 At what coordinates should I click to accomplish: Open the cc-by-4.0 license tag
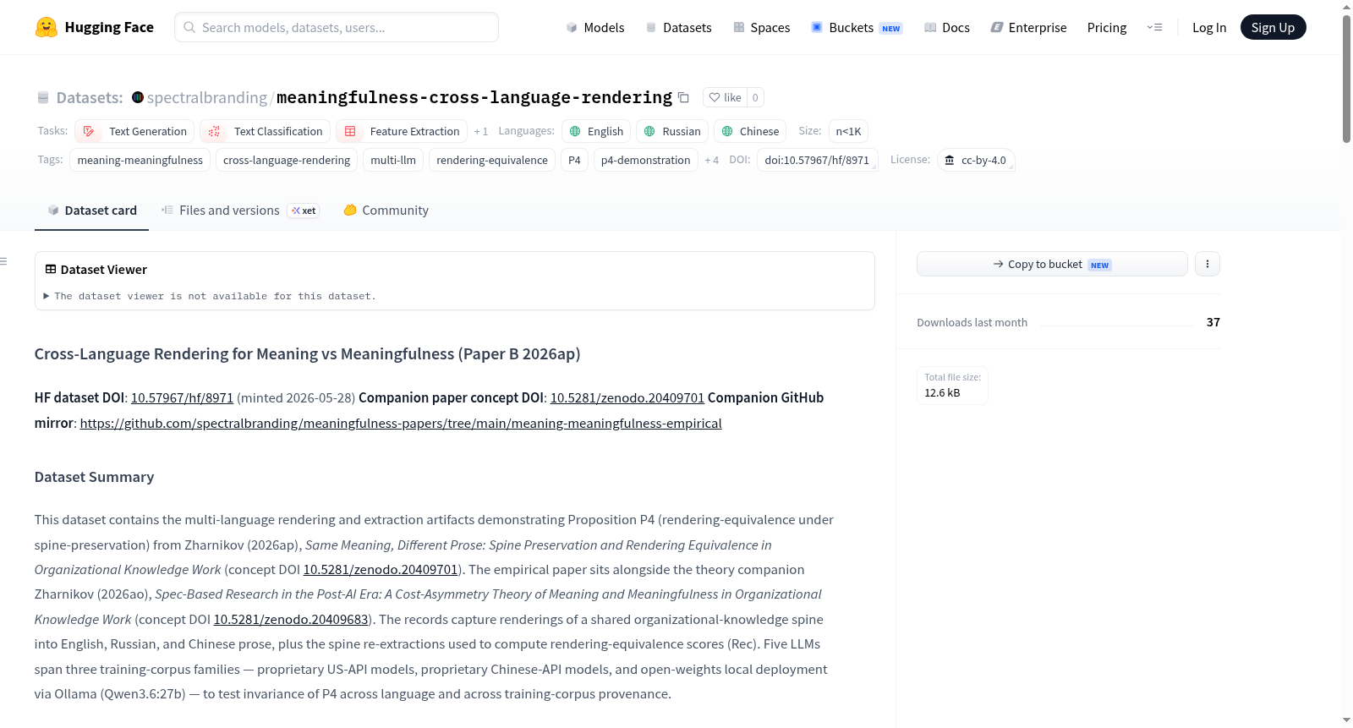976,160
